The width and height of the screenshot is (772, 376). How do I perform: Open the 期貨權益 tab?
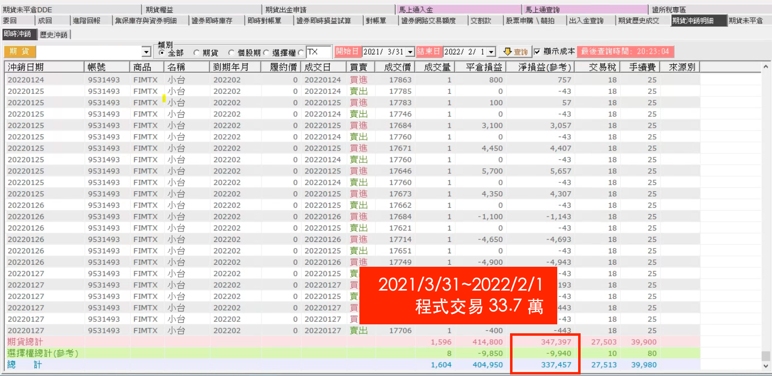(x=202, y=9)
